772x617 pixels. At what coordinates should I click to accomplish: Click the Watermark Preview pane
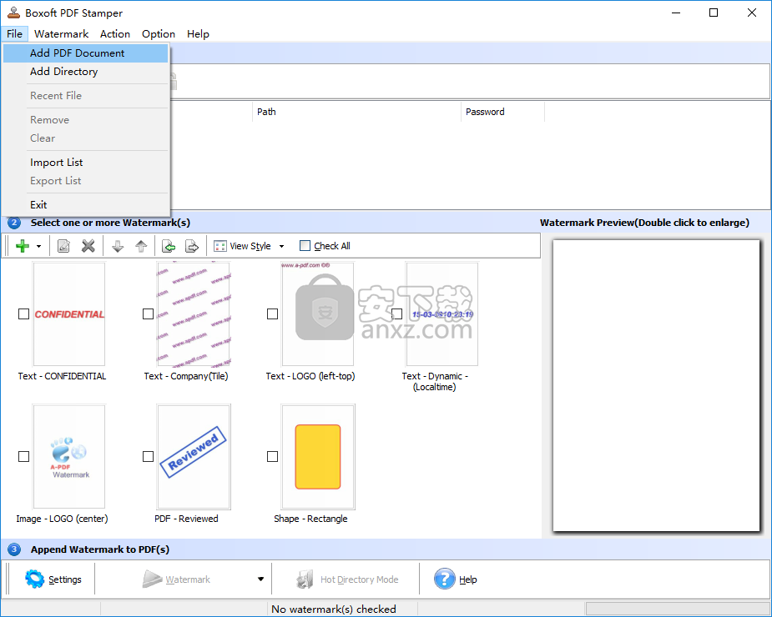click(656, 386)
